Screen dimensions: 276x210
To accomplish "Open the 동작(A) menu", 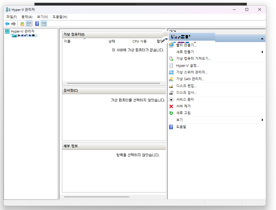I will 27,17.
